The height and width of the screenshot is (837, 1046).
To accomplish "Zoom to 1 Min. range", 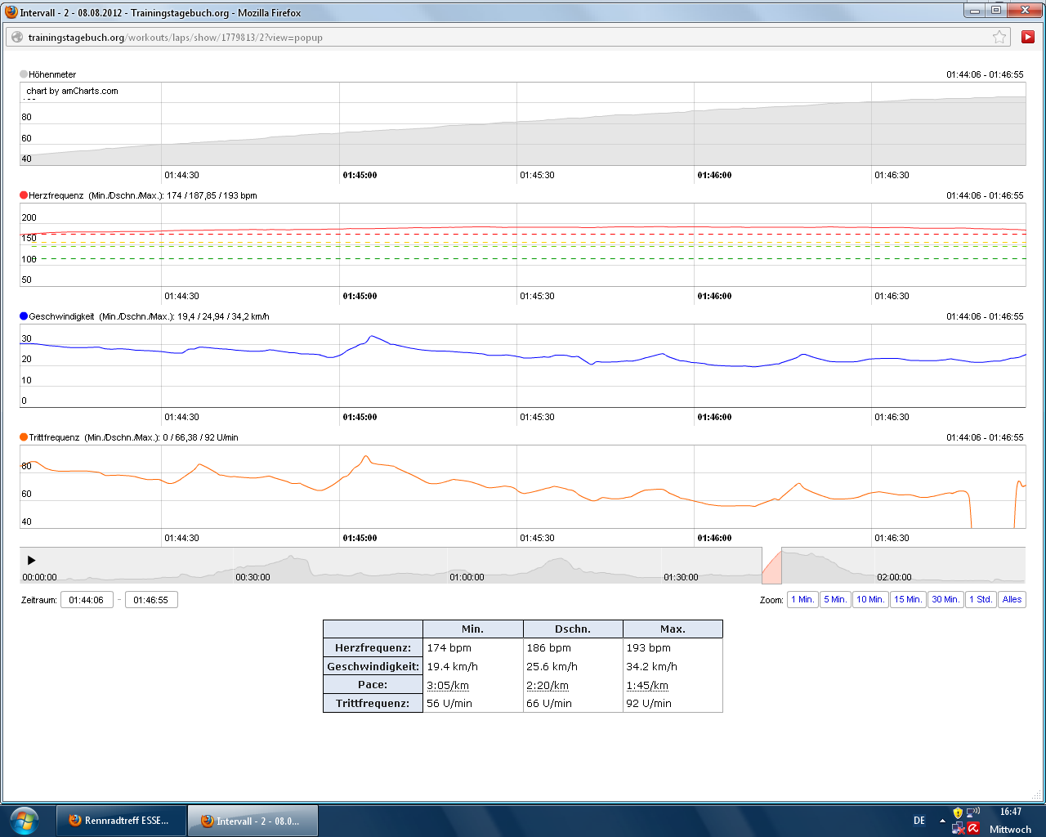I will coord(802,600).
